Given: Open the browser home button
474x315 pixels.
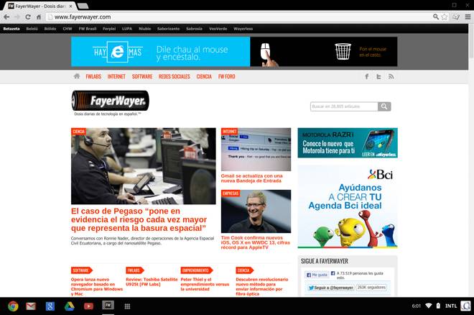Looking at the screenshot, I should (x=39, y=17).
